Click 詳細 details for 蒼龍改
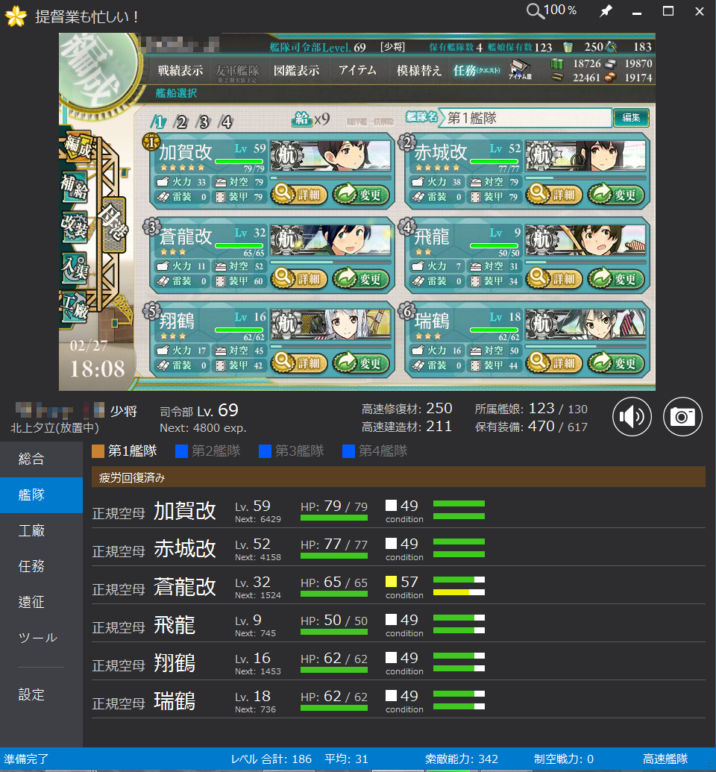 [x=299, y=279]
